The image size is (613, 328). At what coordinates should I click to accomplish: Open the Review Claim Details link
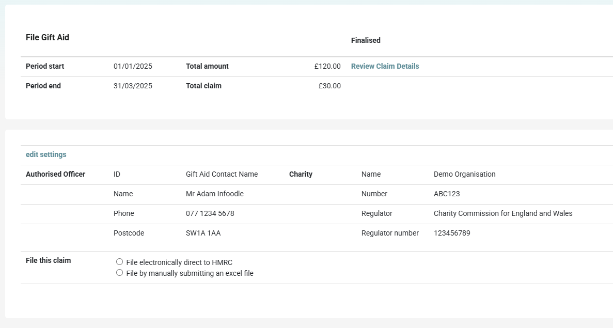pos(385,67)
